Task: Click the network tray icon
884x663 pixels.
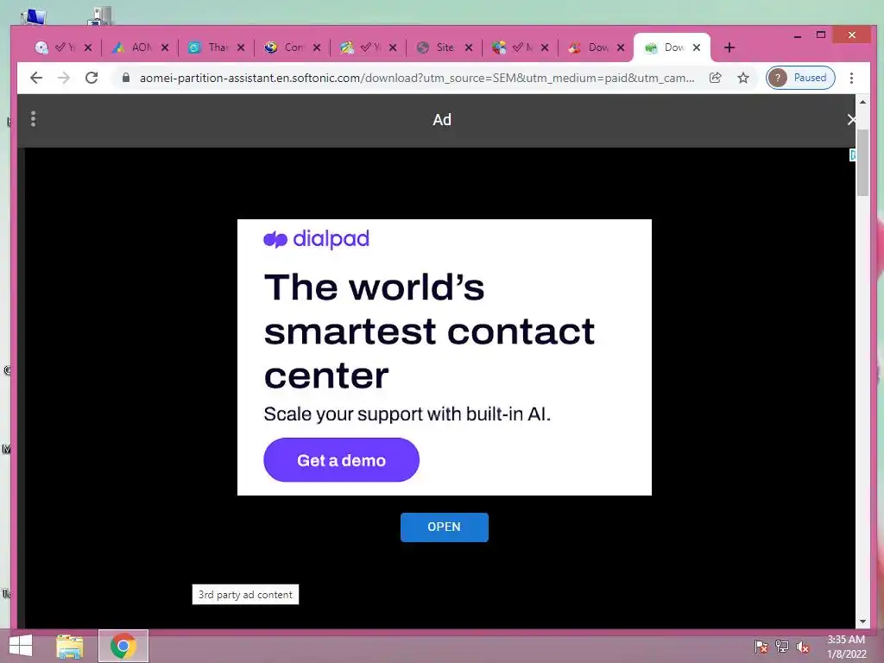Action: 782,647
